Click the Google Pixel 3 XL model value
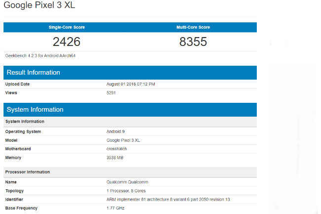Viewport: 321px width, 214px height. (x=123, y=140)
